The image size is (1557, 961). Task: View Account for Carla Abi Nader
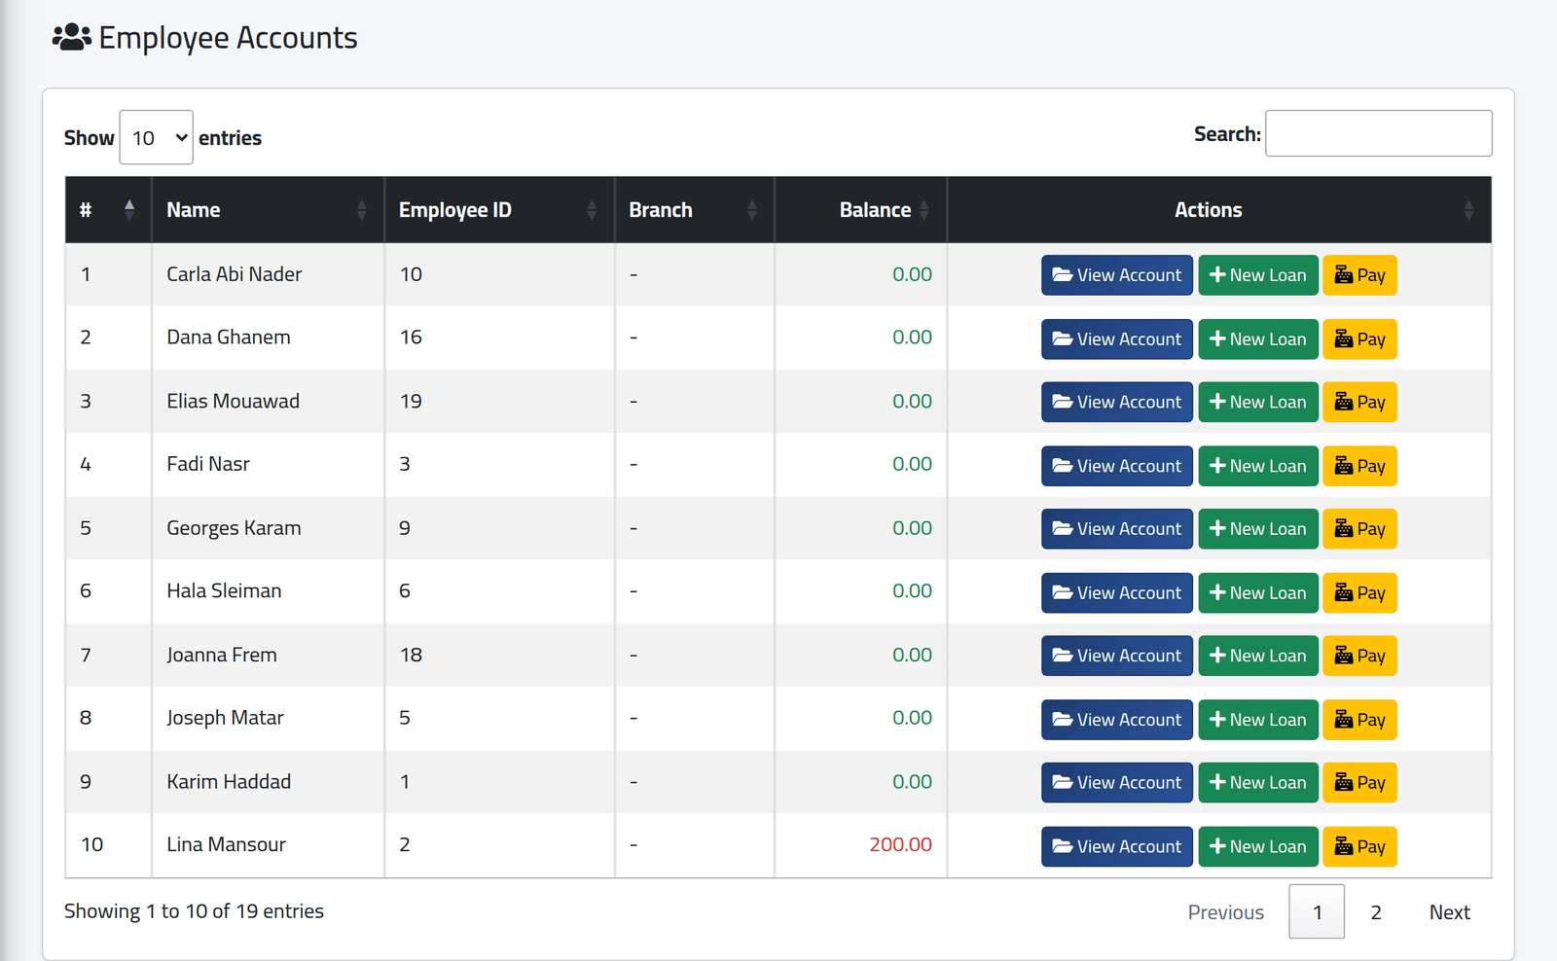1116,275
